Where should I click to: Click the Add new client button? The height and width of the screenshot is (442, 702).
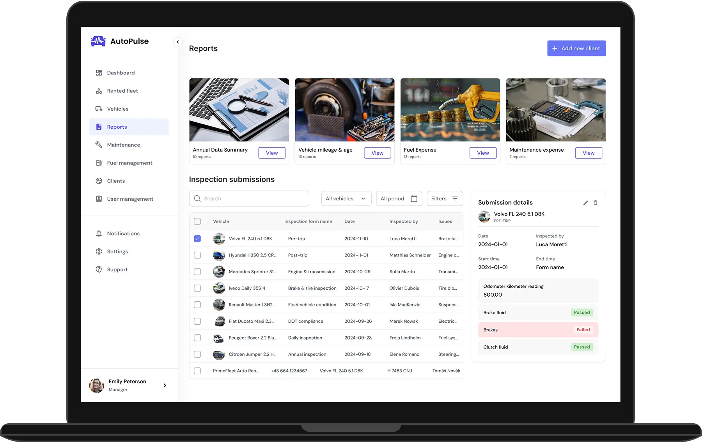(576, 48)
